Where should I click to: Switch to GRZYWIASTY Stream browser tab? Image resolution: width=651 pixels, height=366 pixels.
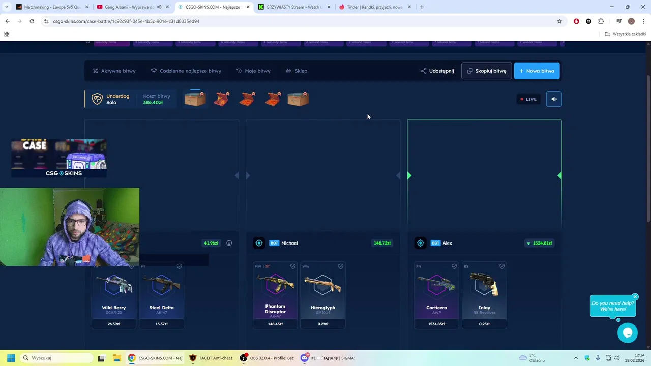295,7
